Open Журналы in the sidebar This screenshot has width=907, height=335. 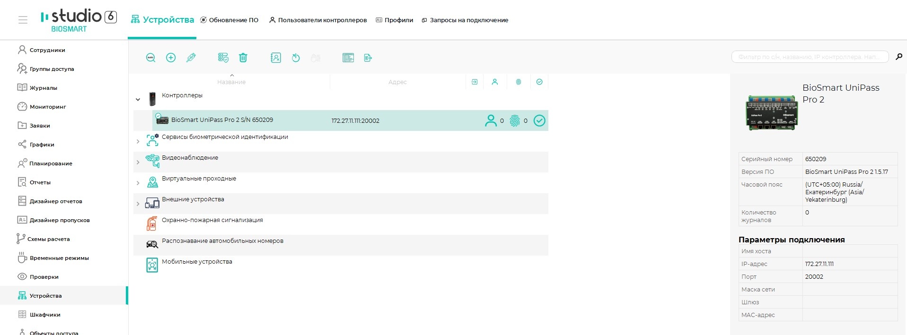tap(64, 87)
